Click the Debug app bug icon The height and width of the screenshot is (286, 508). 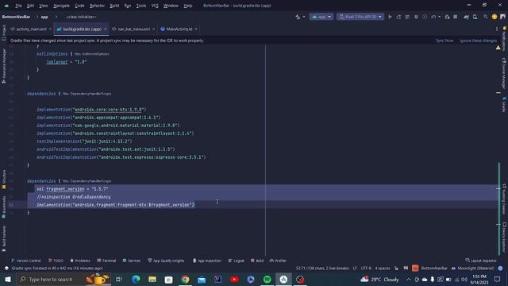416,17
